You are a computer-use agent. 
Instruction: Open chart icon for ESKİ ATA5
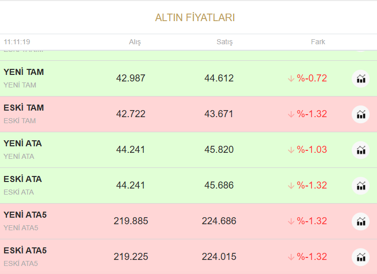click(360, 257)
